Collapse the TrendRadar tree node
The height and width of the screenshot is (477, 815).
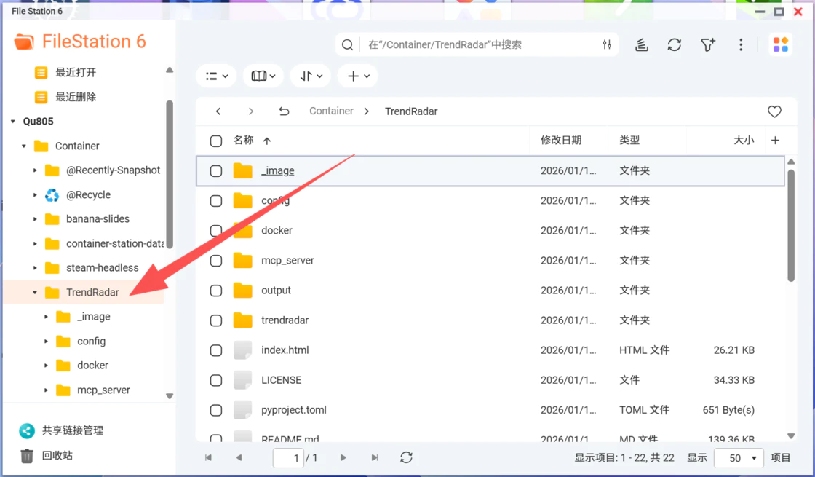click(x=35, y=292)
